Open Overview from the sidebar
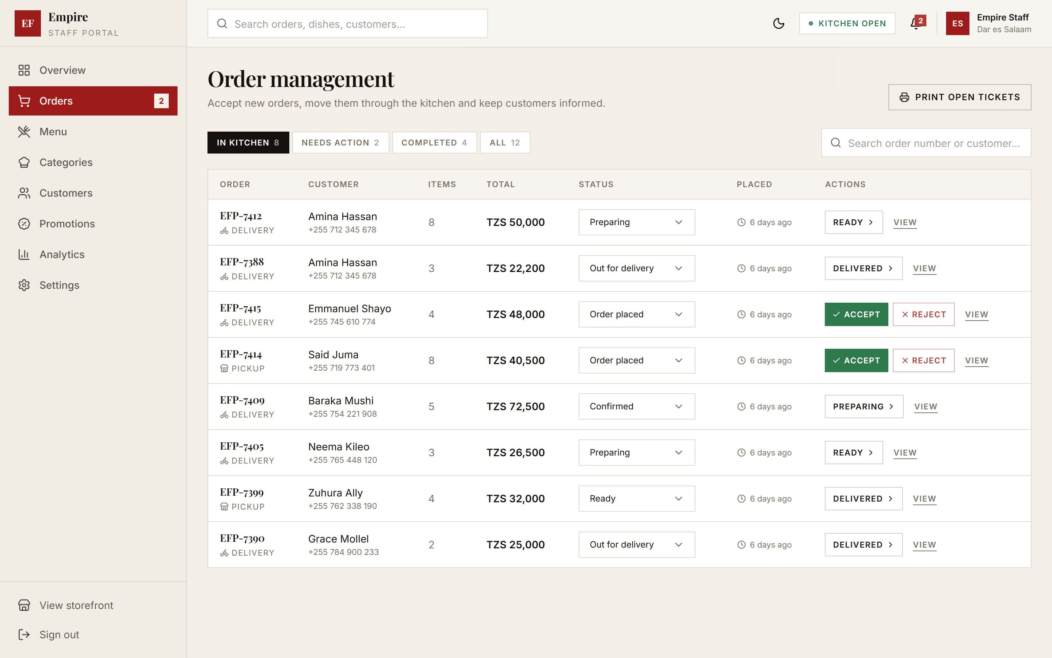This screenshot has height=658, width=1052. coord(93,70)
